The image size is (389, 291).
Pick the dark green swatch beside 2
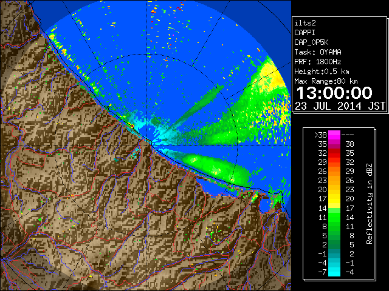point(334,244)
